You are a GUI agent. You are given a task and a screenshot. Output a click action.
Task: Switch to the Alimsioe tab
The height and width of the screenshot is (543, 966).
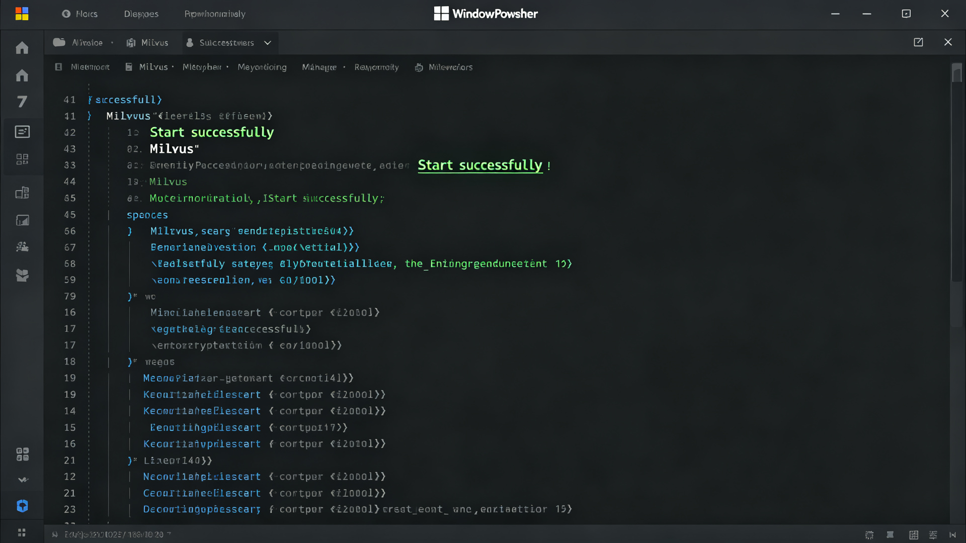(78, 43)
